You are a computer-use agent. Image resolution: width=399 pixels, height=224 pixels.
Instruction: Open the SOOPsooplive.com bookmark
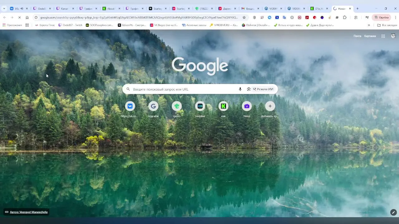click(99, 25)
